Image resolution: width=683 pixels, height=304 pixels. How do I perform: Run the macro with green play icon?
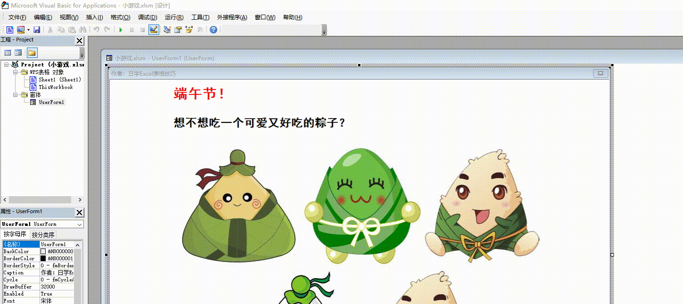point(121,30)
